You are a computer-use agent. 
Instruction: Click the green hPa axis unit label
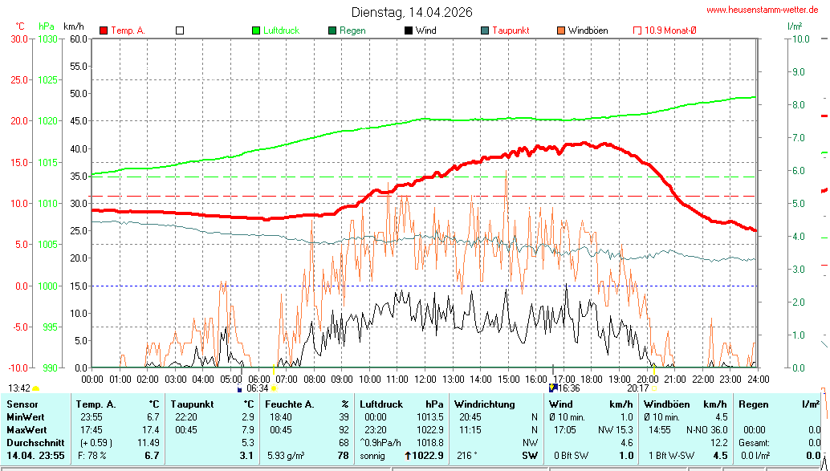(x=44, y=26)
